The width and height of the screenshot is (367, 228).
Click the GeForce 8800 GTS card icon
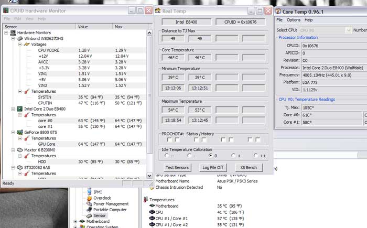(20, 132)
